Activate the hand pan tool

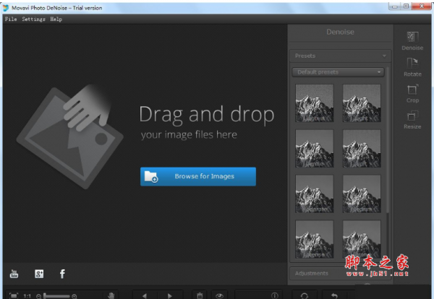point(111,295)
